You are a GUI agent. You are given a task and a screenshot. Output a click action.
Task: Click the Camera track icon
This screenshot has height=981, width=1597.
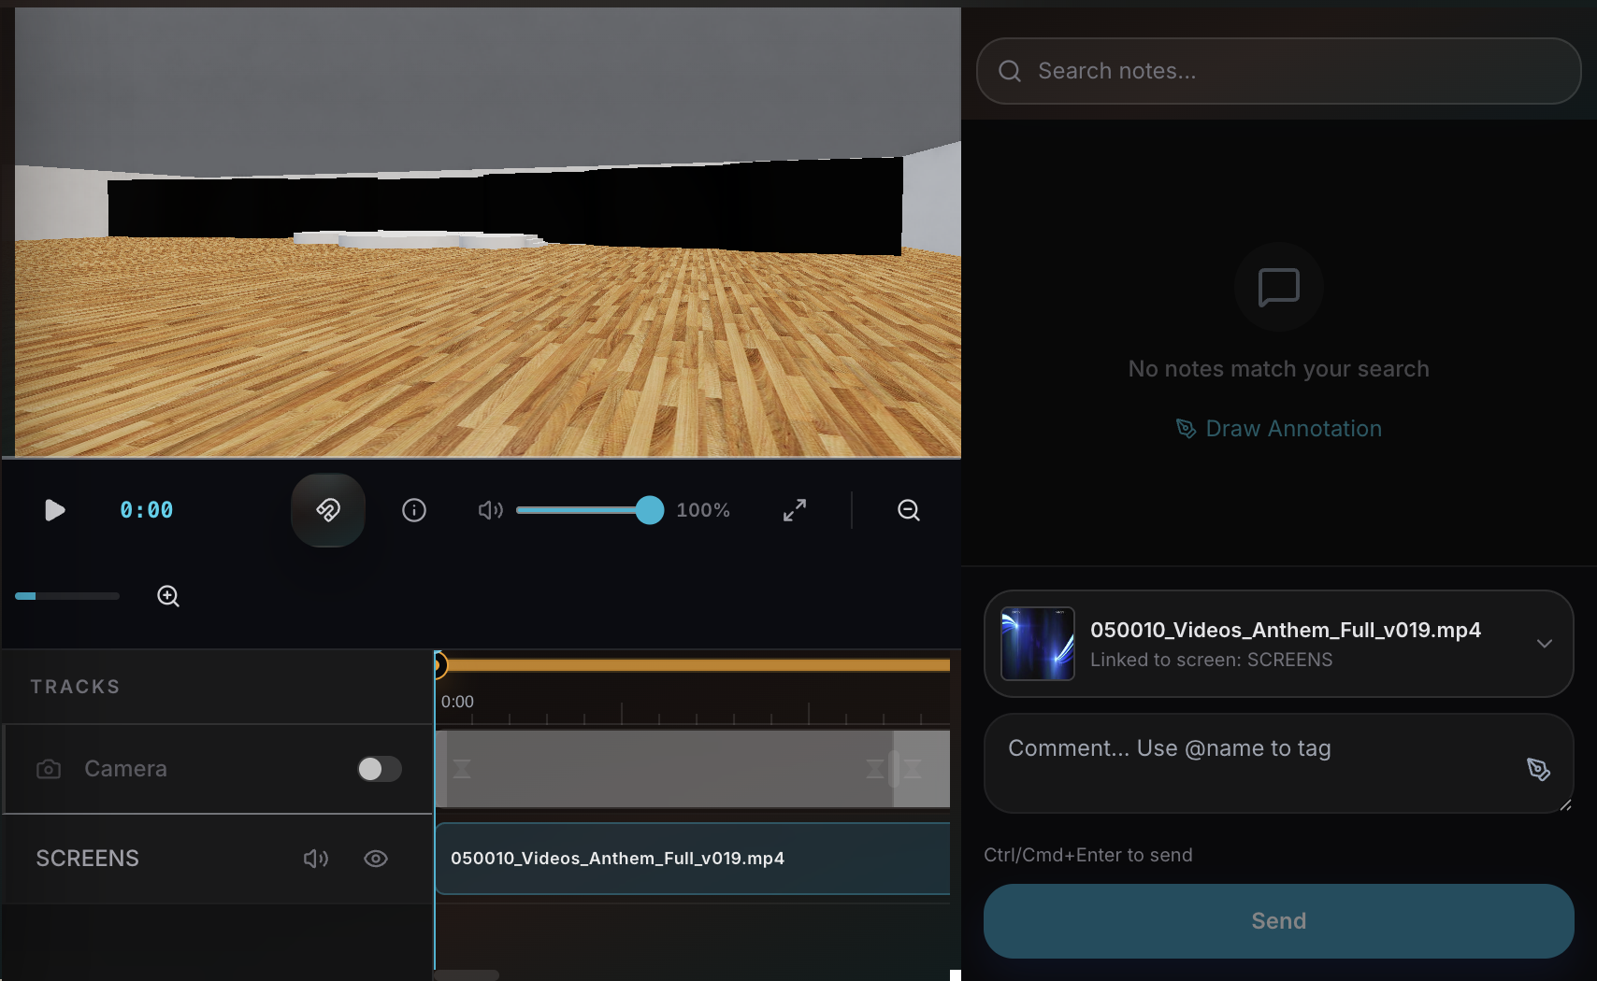[48, 769]
